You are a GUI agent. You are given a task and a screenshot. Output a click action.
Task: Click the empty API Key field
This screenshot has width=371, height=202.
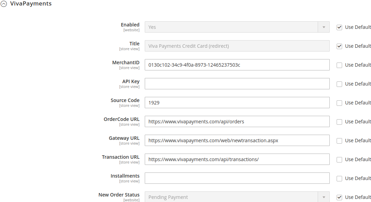(237, 84)
